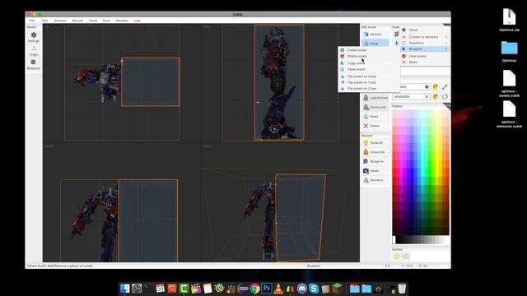Choose Flip voxels on Z axis
Screen dimensions: 527x296
point(369,88)
